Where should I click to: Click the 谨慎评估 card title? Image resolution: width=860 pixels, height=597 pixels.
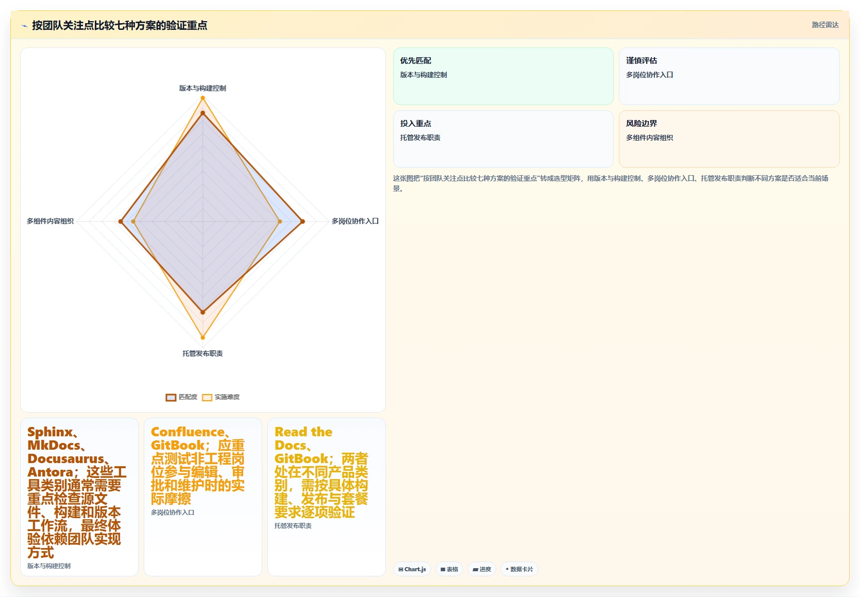tap(642, 61)
